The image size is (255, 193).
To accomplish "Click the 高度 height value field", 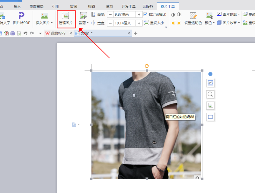I will pyautogui.click(x=123, y=14).
